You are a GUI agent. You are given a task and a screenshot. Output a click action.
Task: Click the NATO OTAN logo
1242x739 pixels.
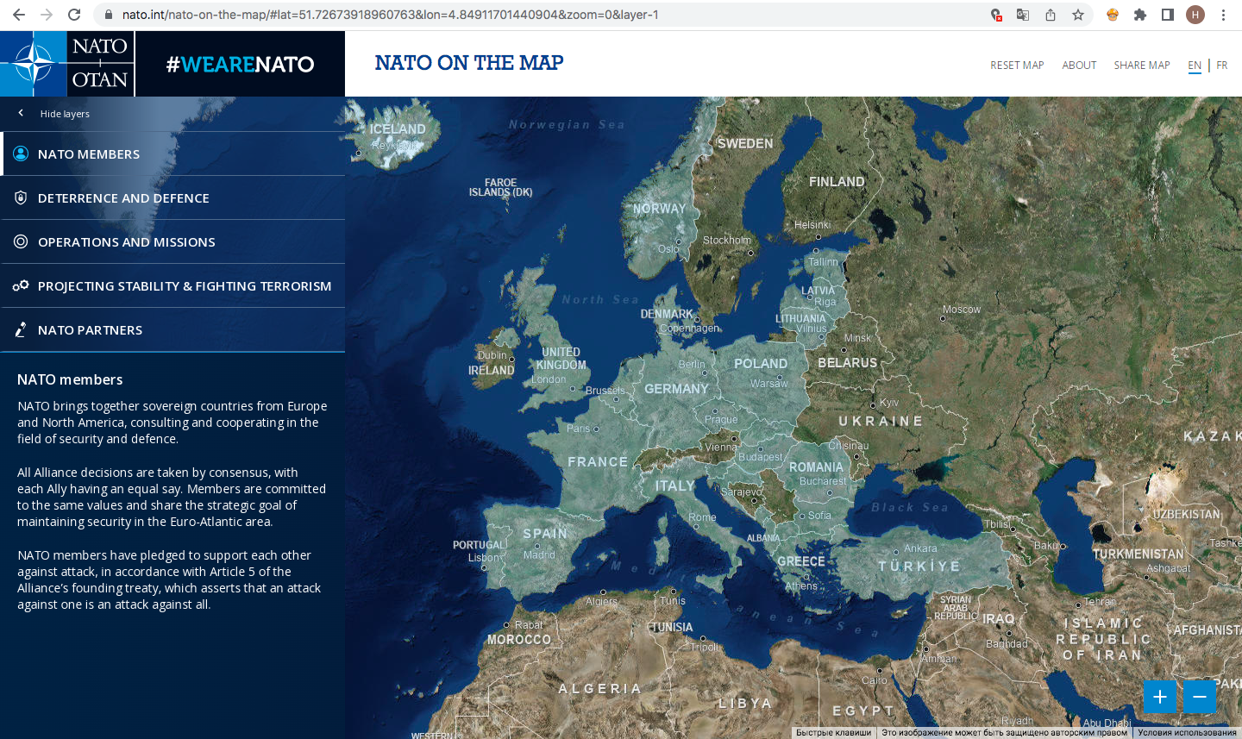[x=67, y=64]
